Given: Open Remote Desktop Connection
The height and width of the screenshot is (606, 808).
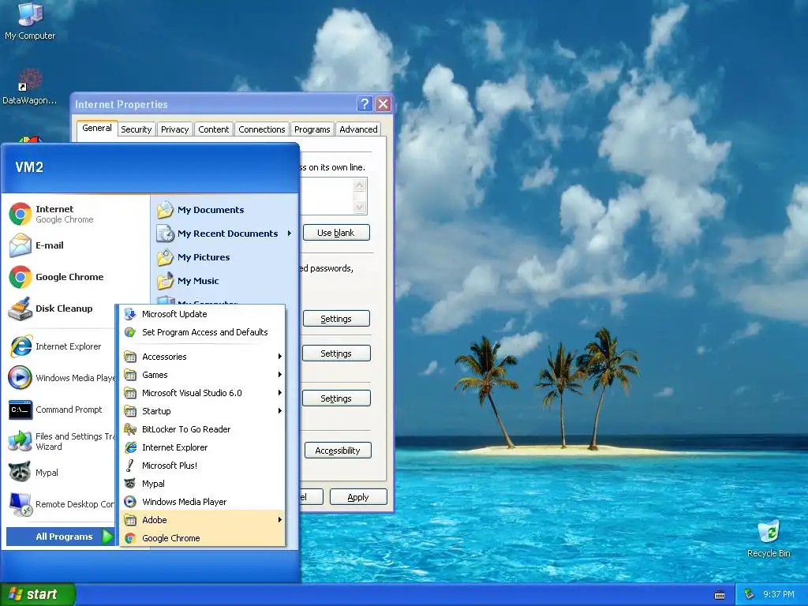Looking at the screenshot, I should 61,504.
